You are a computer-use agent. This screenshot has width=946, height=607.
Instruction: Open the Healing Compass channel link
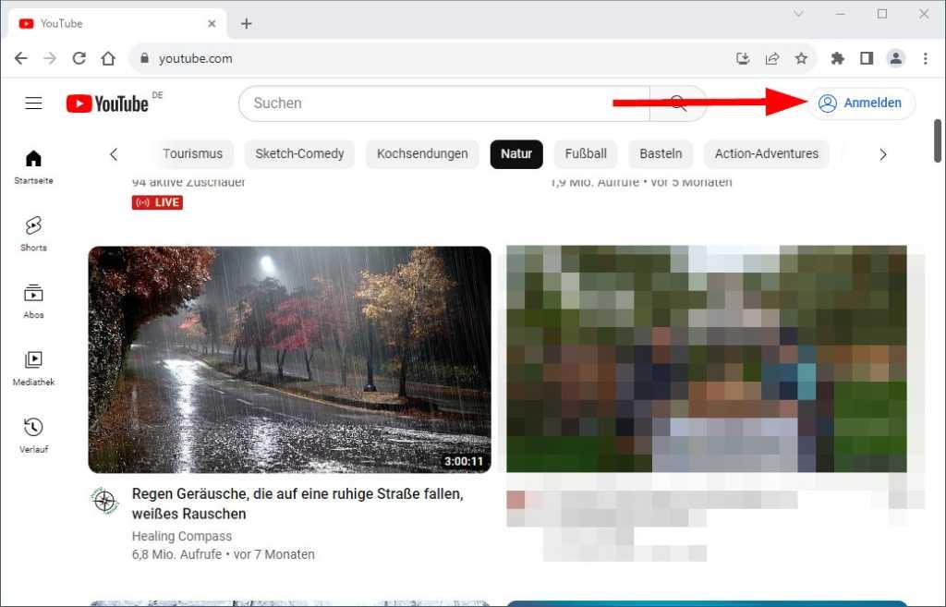coord(182,536)
